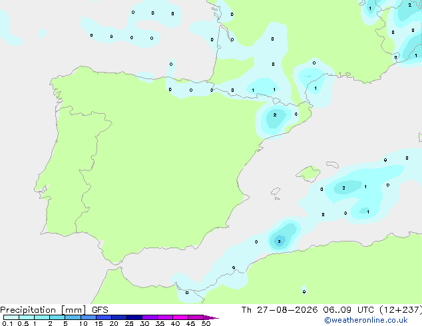Pick the legend swatch between 2 and 5
422x326 pixels.
[57, 317]
